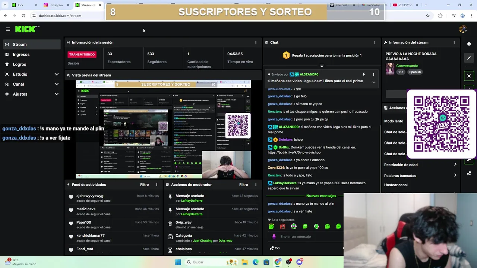Open Filtro dropdown in Feed de actividades
This screenshot has height=268, width=477.
pos(144,185)
